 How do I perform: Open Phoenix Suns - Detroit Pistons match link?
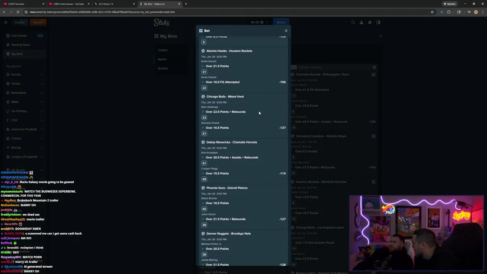coord(227,188)
